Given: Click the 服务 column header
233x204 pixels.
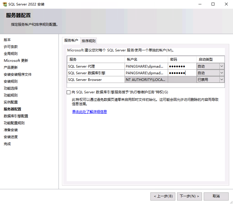Looking at the screenshot, I should 96,60.
